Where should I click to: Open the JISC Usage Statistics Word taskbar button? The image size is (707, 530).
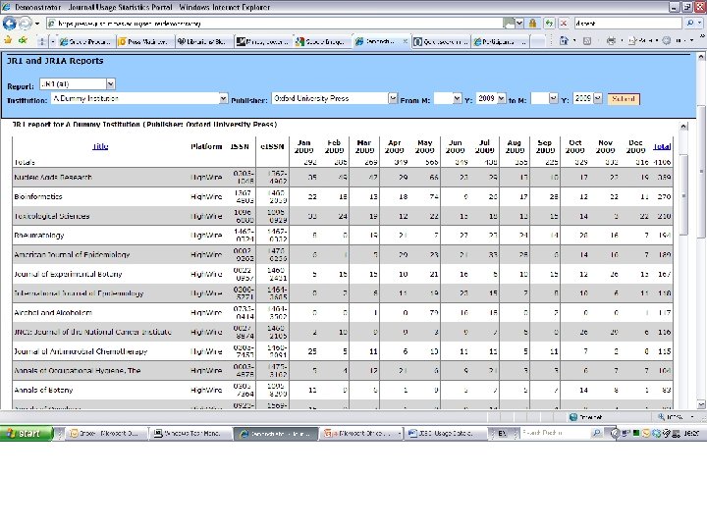coord(444,434)
